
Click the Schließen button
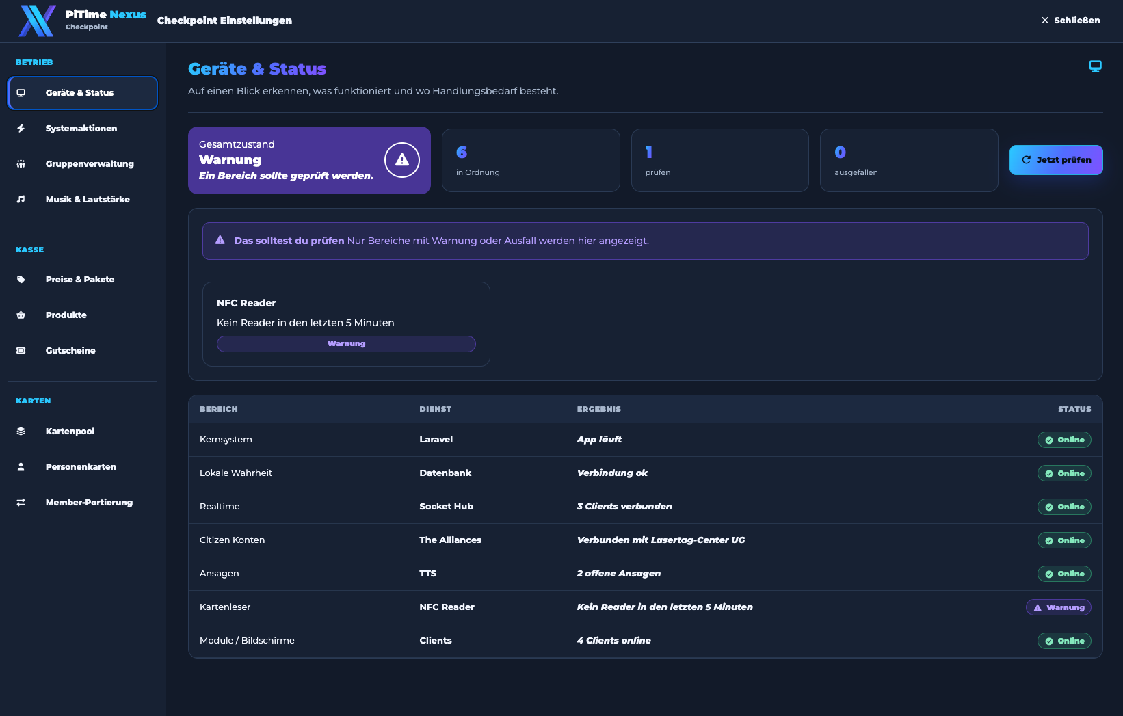(1070, 21)
